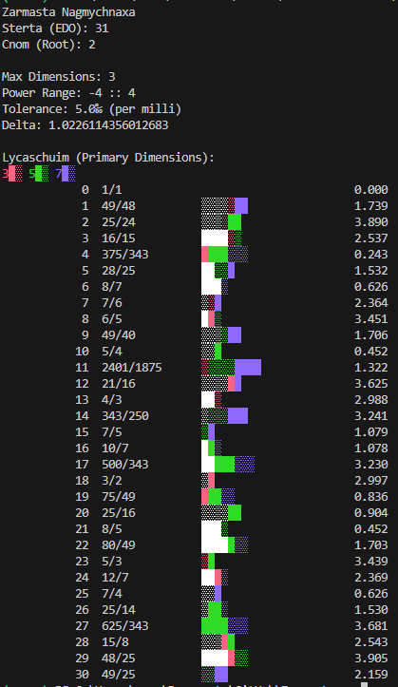
Task: Click the error value 3.905
Action: pos(370,658)
